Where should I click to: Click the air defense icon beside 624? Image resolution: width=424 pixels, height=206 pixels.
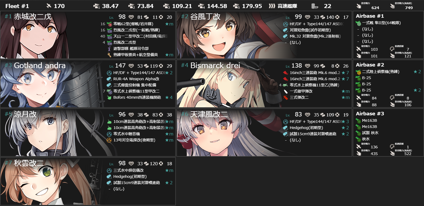pyautogui.click(x=358, y=6)
